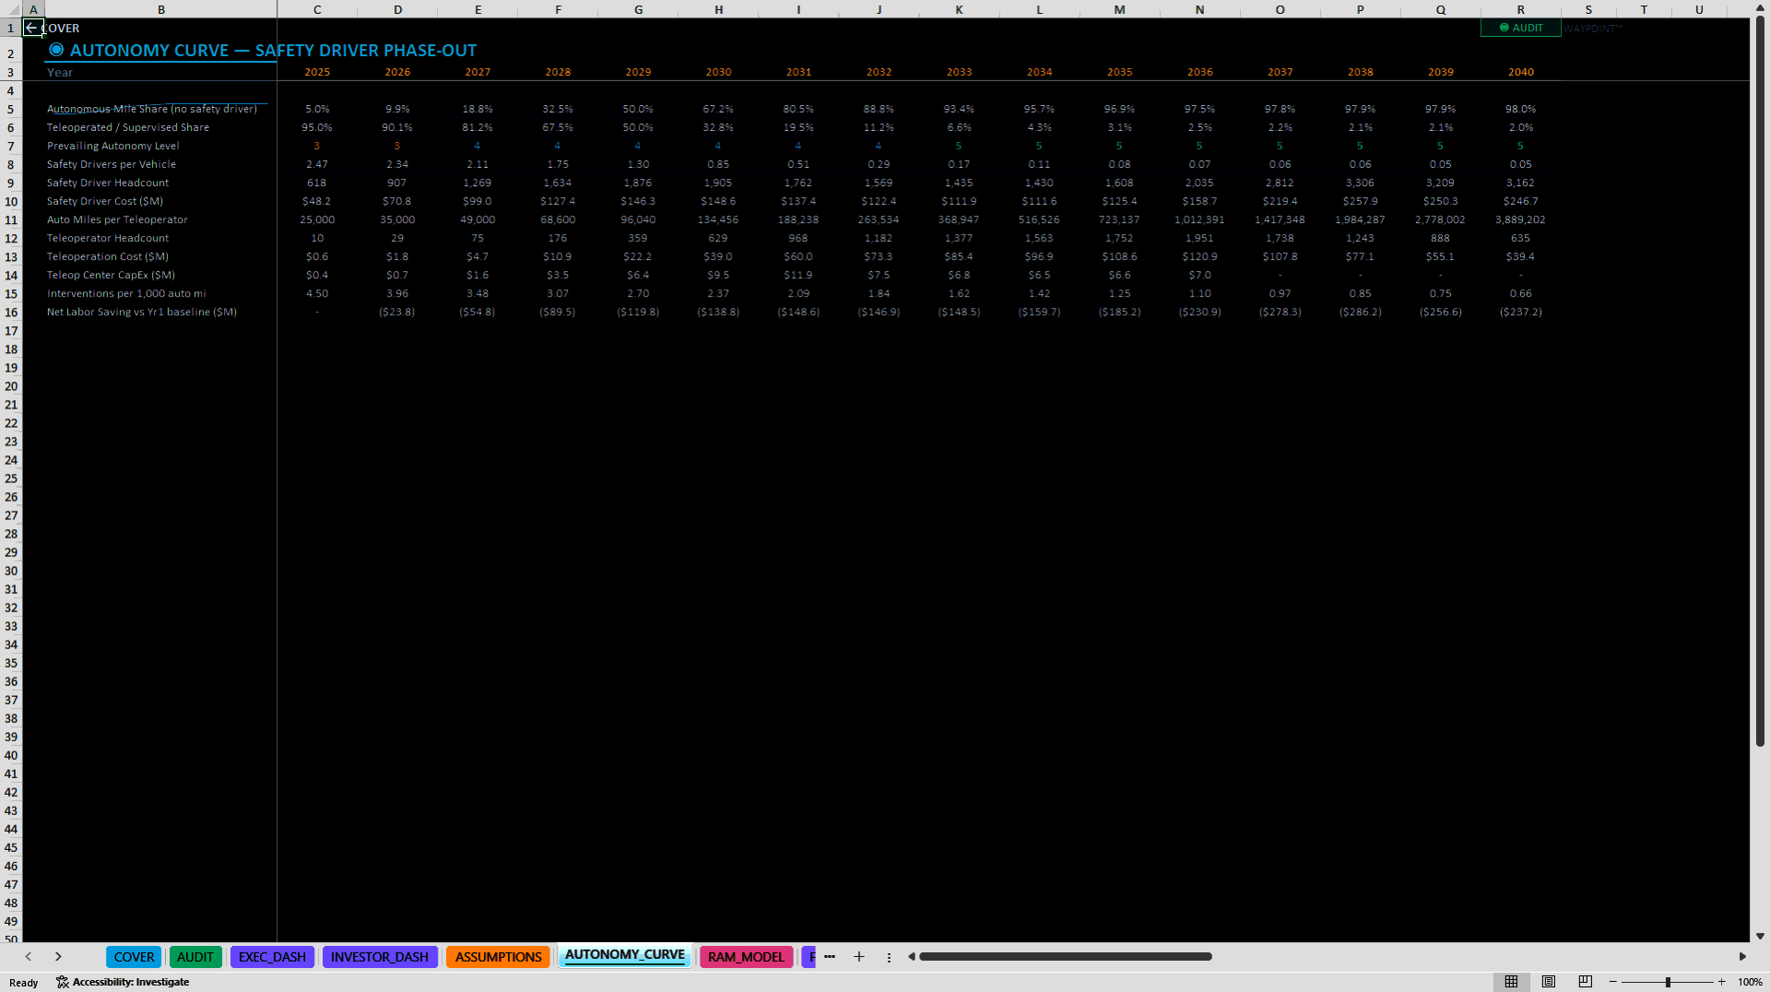Click the 'Year' header label

pyautogui.click(x=60, y=72)
